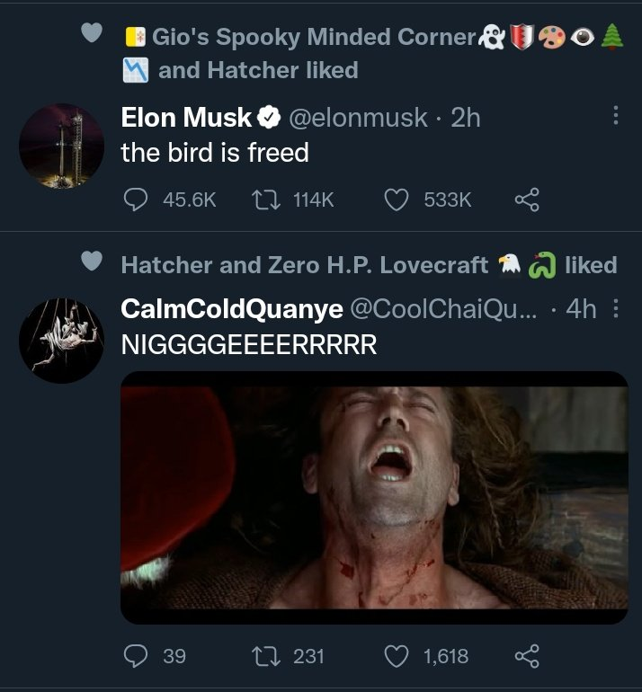
Task: Share the CalmColdQuanye tweet
Action: (527, 656)
